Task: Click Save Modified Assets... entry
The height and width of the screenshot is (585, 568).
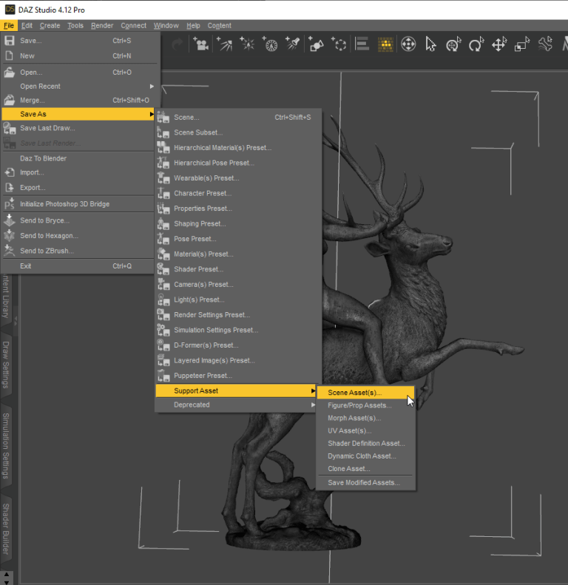Action: point(365,483)
